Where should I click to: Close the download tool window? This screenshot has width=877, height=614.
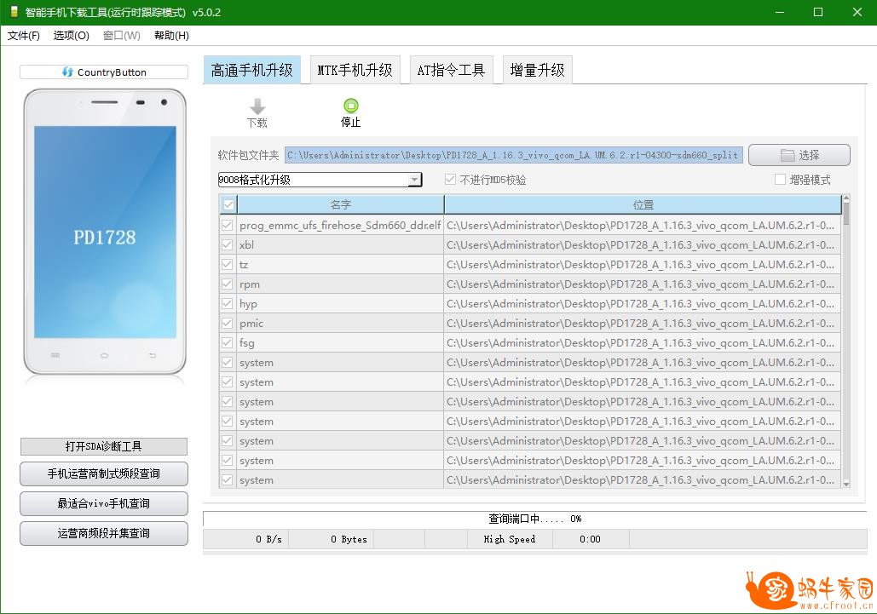click(x=857, y=12)
